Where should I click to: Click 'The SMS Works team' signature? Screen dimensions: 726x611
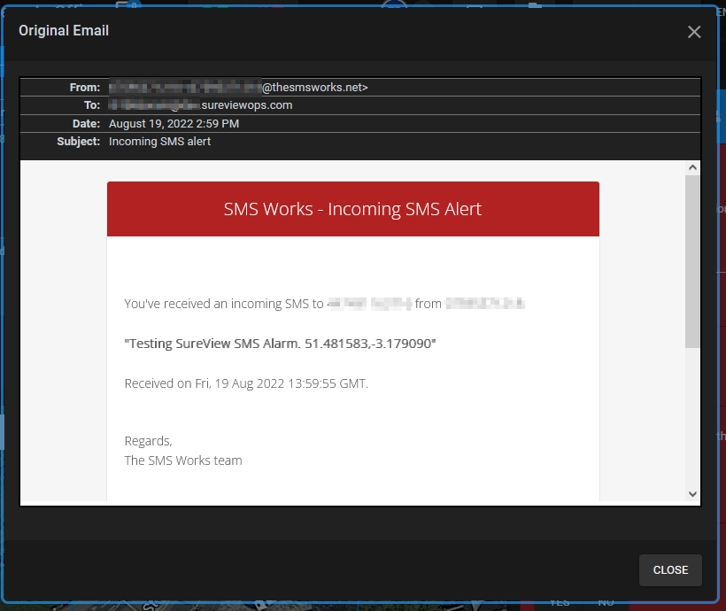[x=183, y=460]
